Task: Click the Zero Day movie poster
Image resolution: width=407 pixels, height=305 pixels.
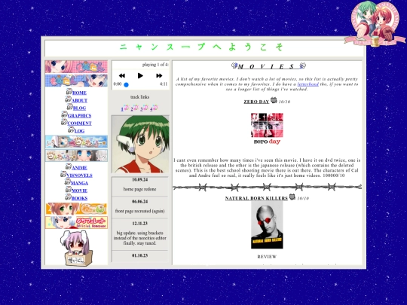Action: [x=267, y=129]
